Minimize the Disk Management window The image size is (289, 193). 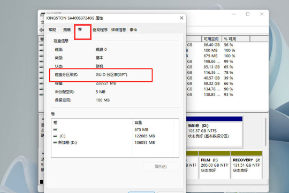click(x=234, y=14)
